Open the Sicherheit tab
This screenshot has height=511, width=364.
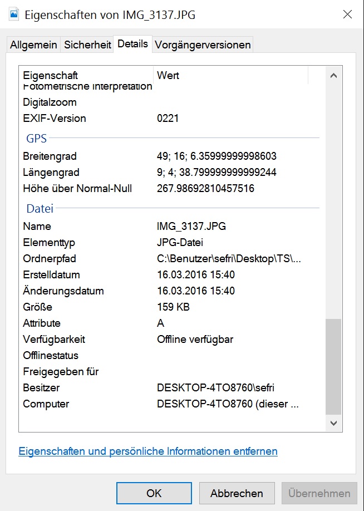pos(87,45)
